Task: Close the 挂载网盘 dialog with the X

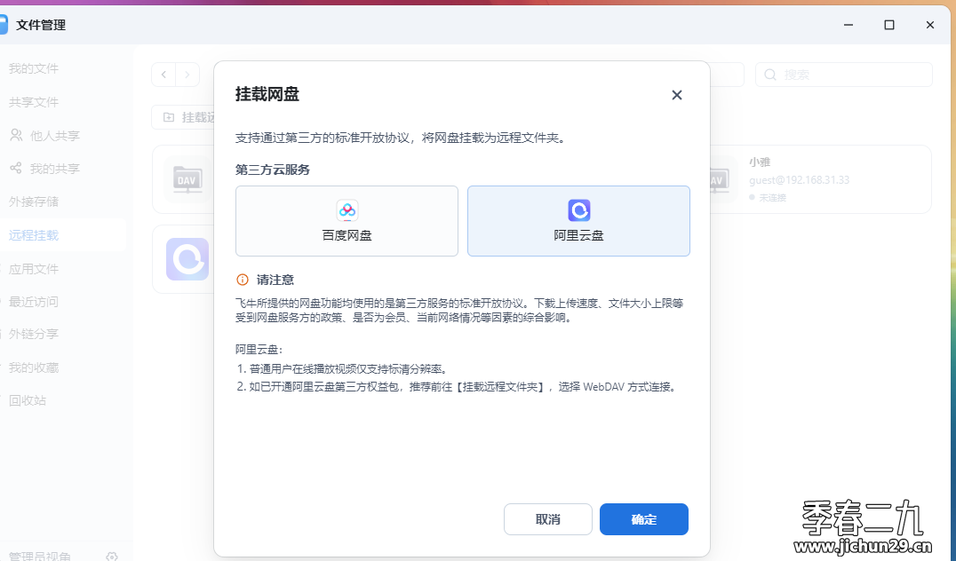Action: [x=677, y=95]
